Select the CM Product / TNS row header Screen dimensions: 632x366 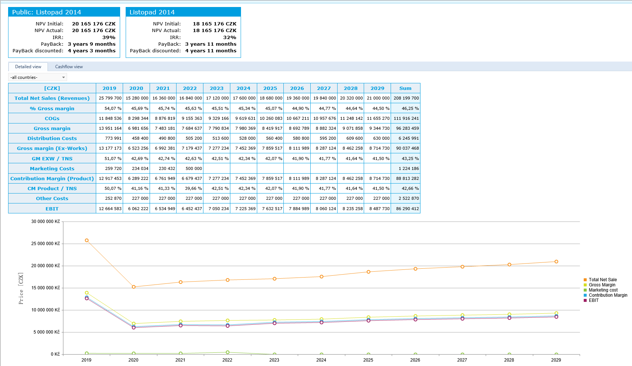tap(52, 188)
